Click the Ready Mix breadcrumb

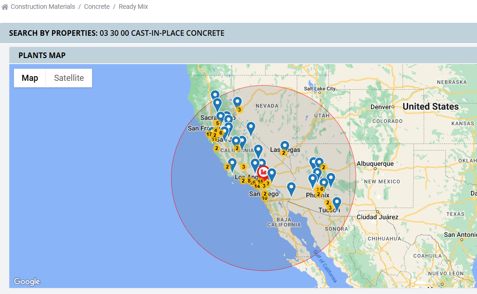click(x=133, y=7)
